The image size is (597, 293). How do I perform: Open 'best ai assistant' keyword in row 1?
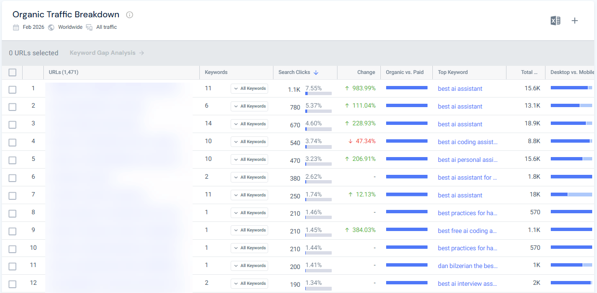[x=460, y=89]
